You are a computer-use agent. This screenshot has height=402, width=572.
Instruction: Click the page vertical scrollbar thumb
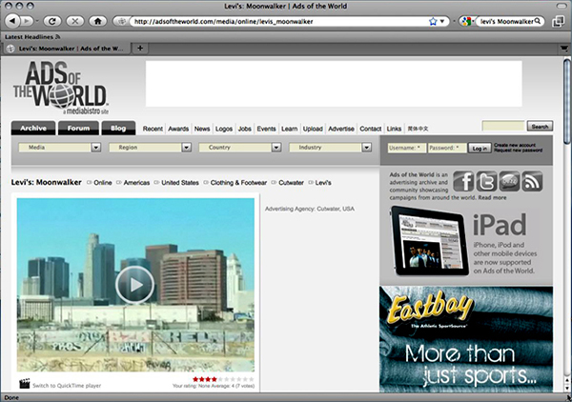tap(566, 101)
